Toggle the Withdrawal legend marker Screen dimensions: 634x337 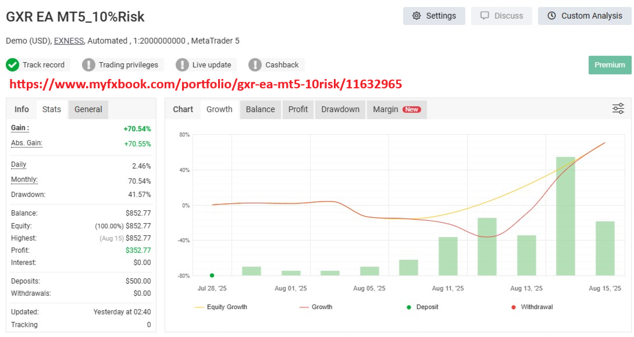click(532, 307)
